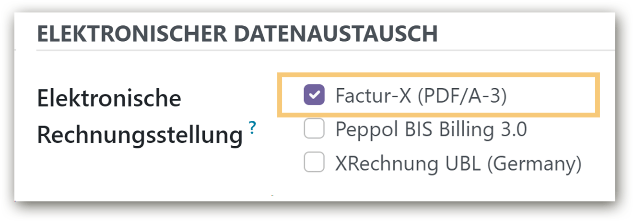
Task: Click the "(Germany)" text beside XRechnung UBL
Action: [x=534, y=164]
